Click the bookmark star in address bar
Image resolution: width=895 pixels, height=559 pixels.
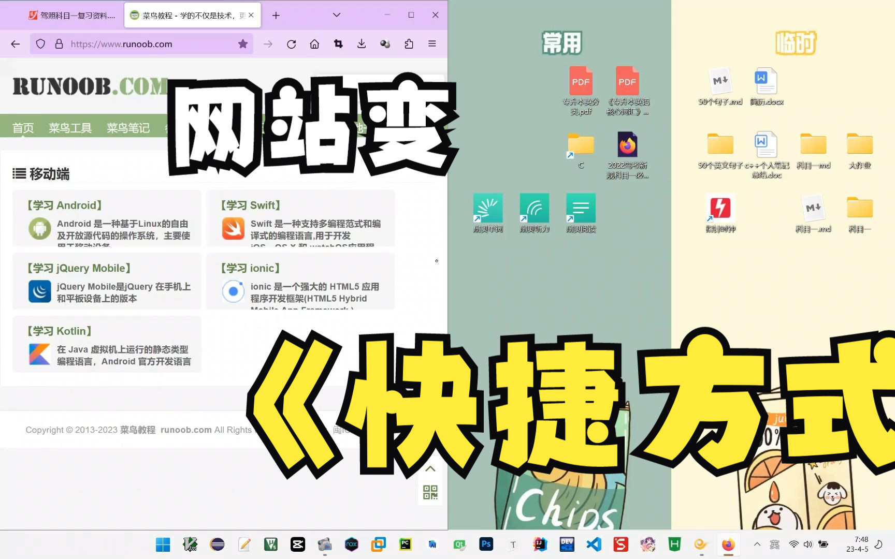243,44
